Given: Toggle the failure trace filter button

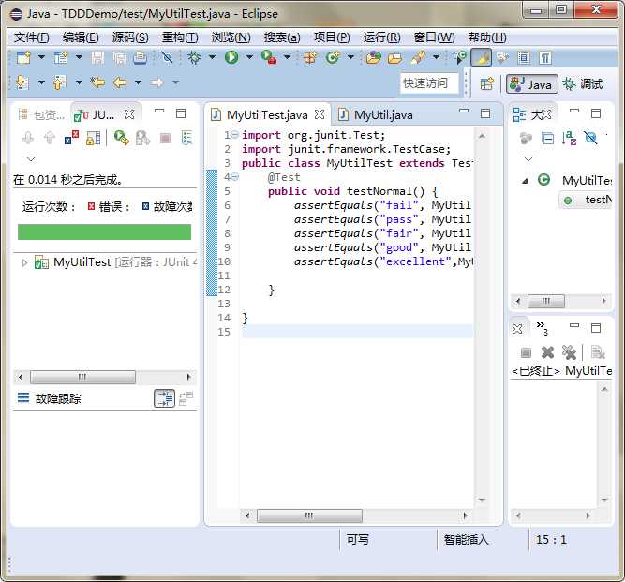Looking at the screenshot, I should pos(164,398).
